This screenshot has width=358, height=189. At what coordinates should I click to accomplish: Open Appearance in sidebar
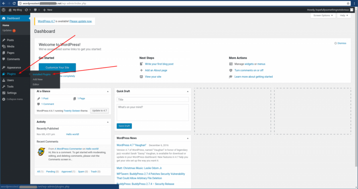[x=15, y=68]
